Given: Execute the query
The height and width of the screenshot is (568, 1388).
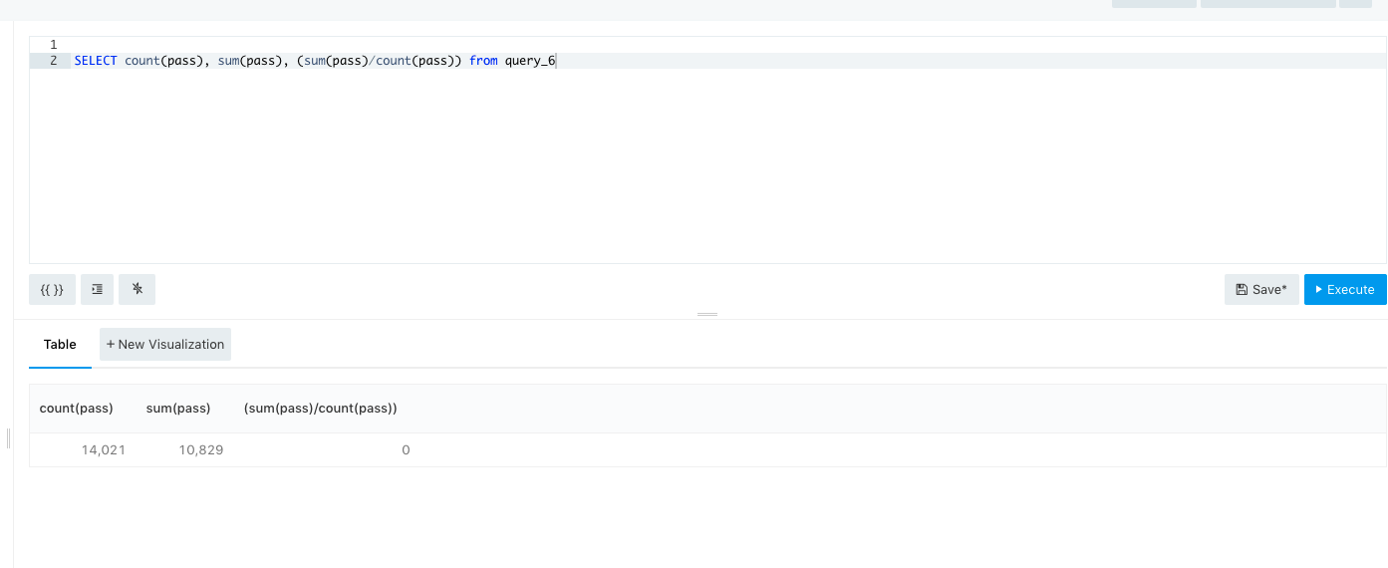Looking at the screenshot, I should coord(1345,289).
